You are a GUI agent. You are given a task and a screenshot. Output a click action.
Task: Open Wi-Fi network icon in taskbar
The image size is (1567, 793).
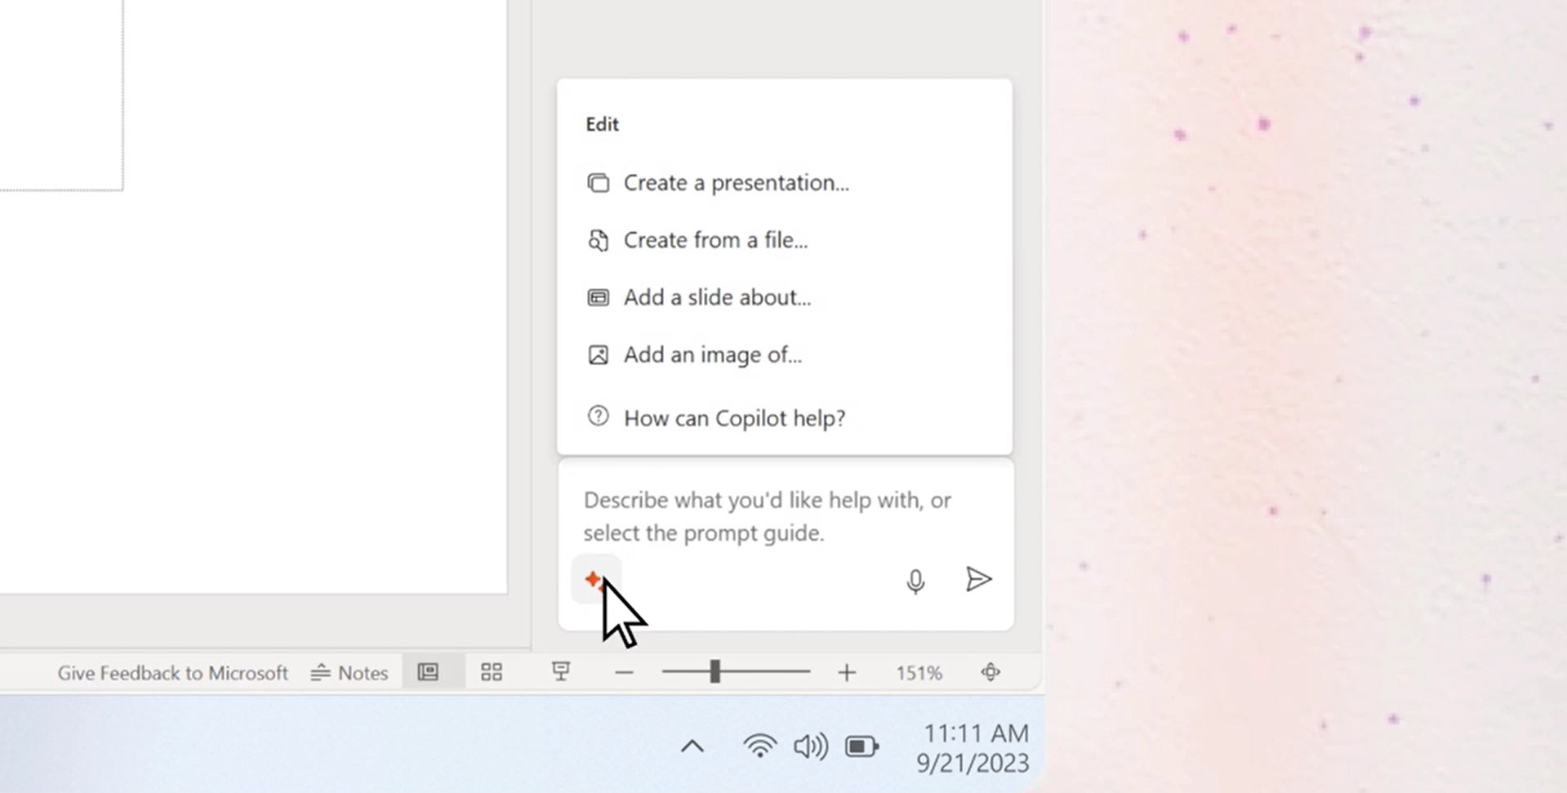pos(759,746)
